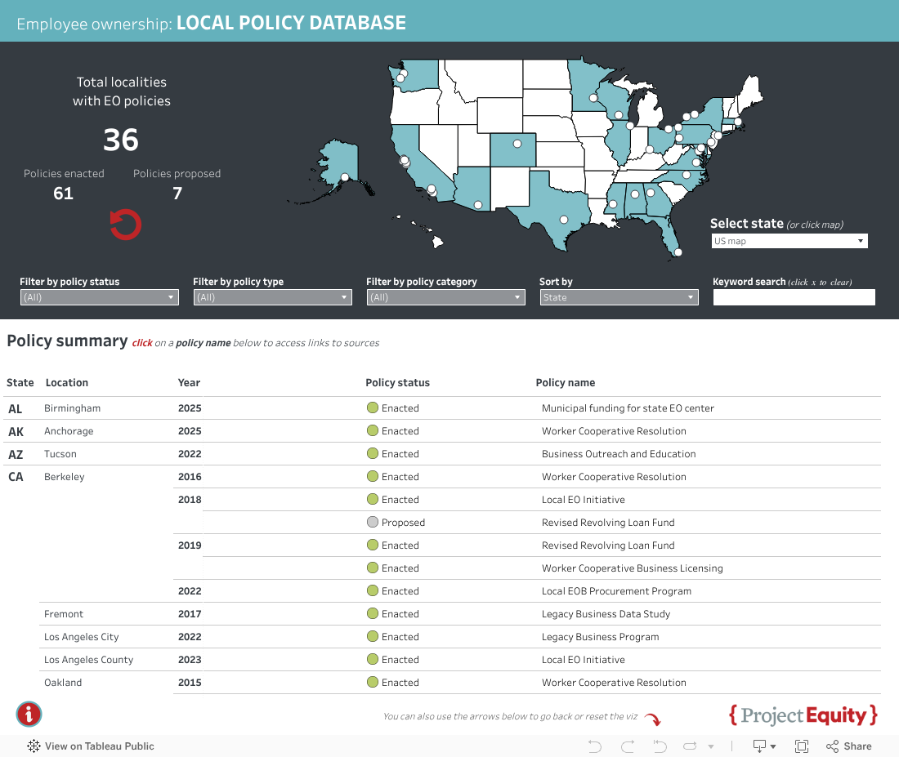Click the Refresh/replay icon in toolbar

(690, 746)
